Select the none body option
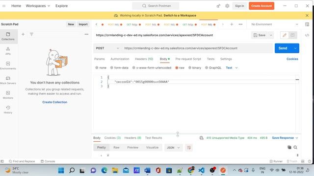 pyautogui.click(x=101, y=67)
